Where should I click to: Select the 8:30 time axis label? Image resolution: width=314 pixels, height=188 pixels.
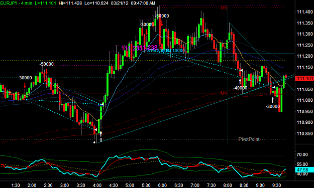point(244,185)
